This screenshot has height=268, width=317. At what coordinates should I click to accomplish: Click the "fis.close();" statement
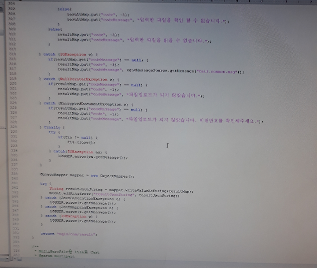[81, 142]
